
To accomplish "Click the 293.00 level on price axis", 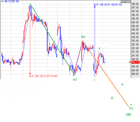I will click(x=135, y=41).
